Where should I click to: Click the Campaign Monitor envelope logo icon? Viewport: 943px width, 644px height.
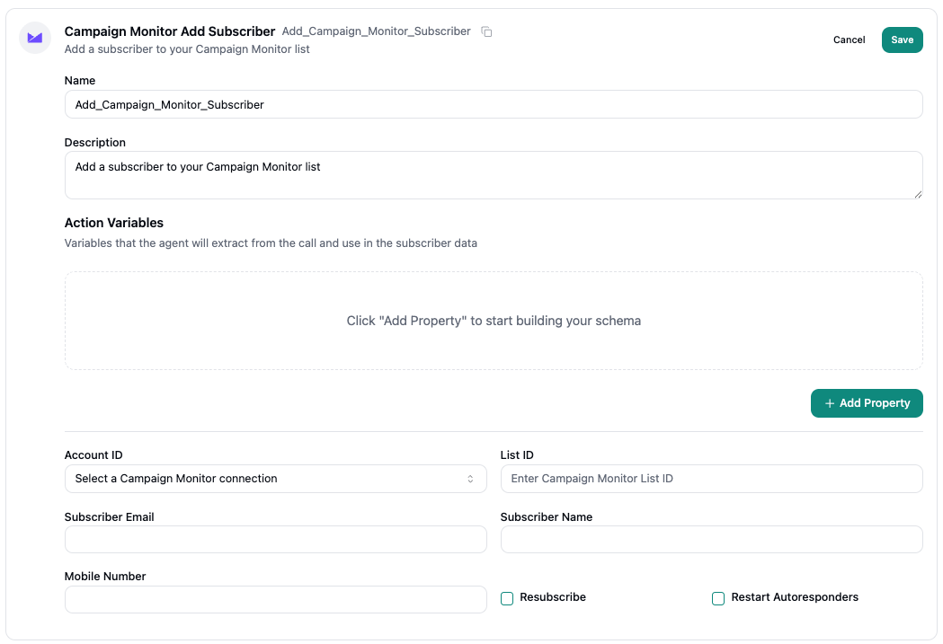[35, 38]
